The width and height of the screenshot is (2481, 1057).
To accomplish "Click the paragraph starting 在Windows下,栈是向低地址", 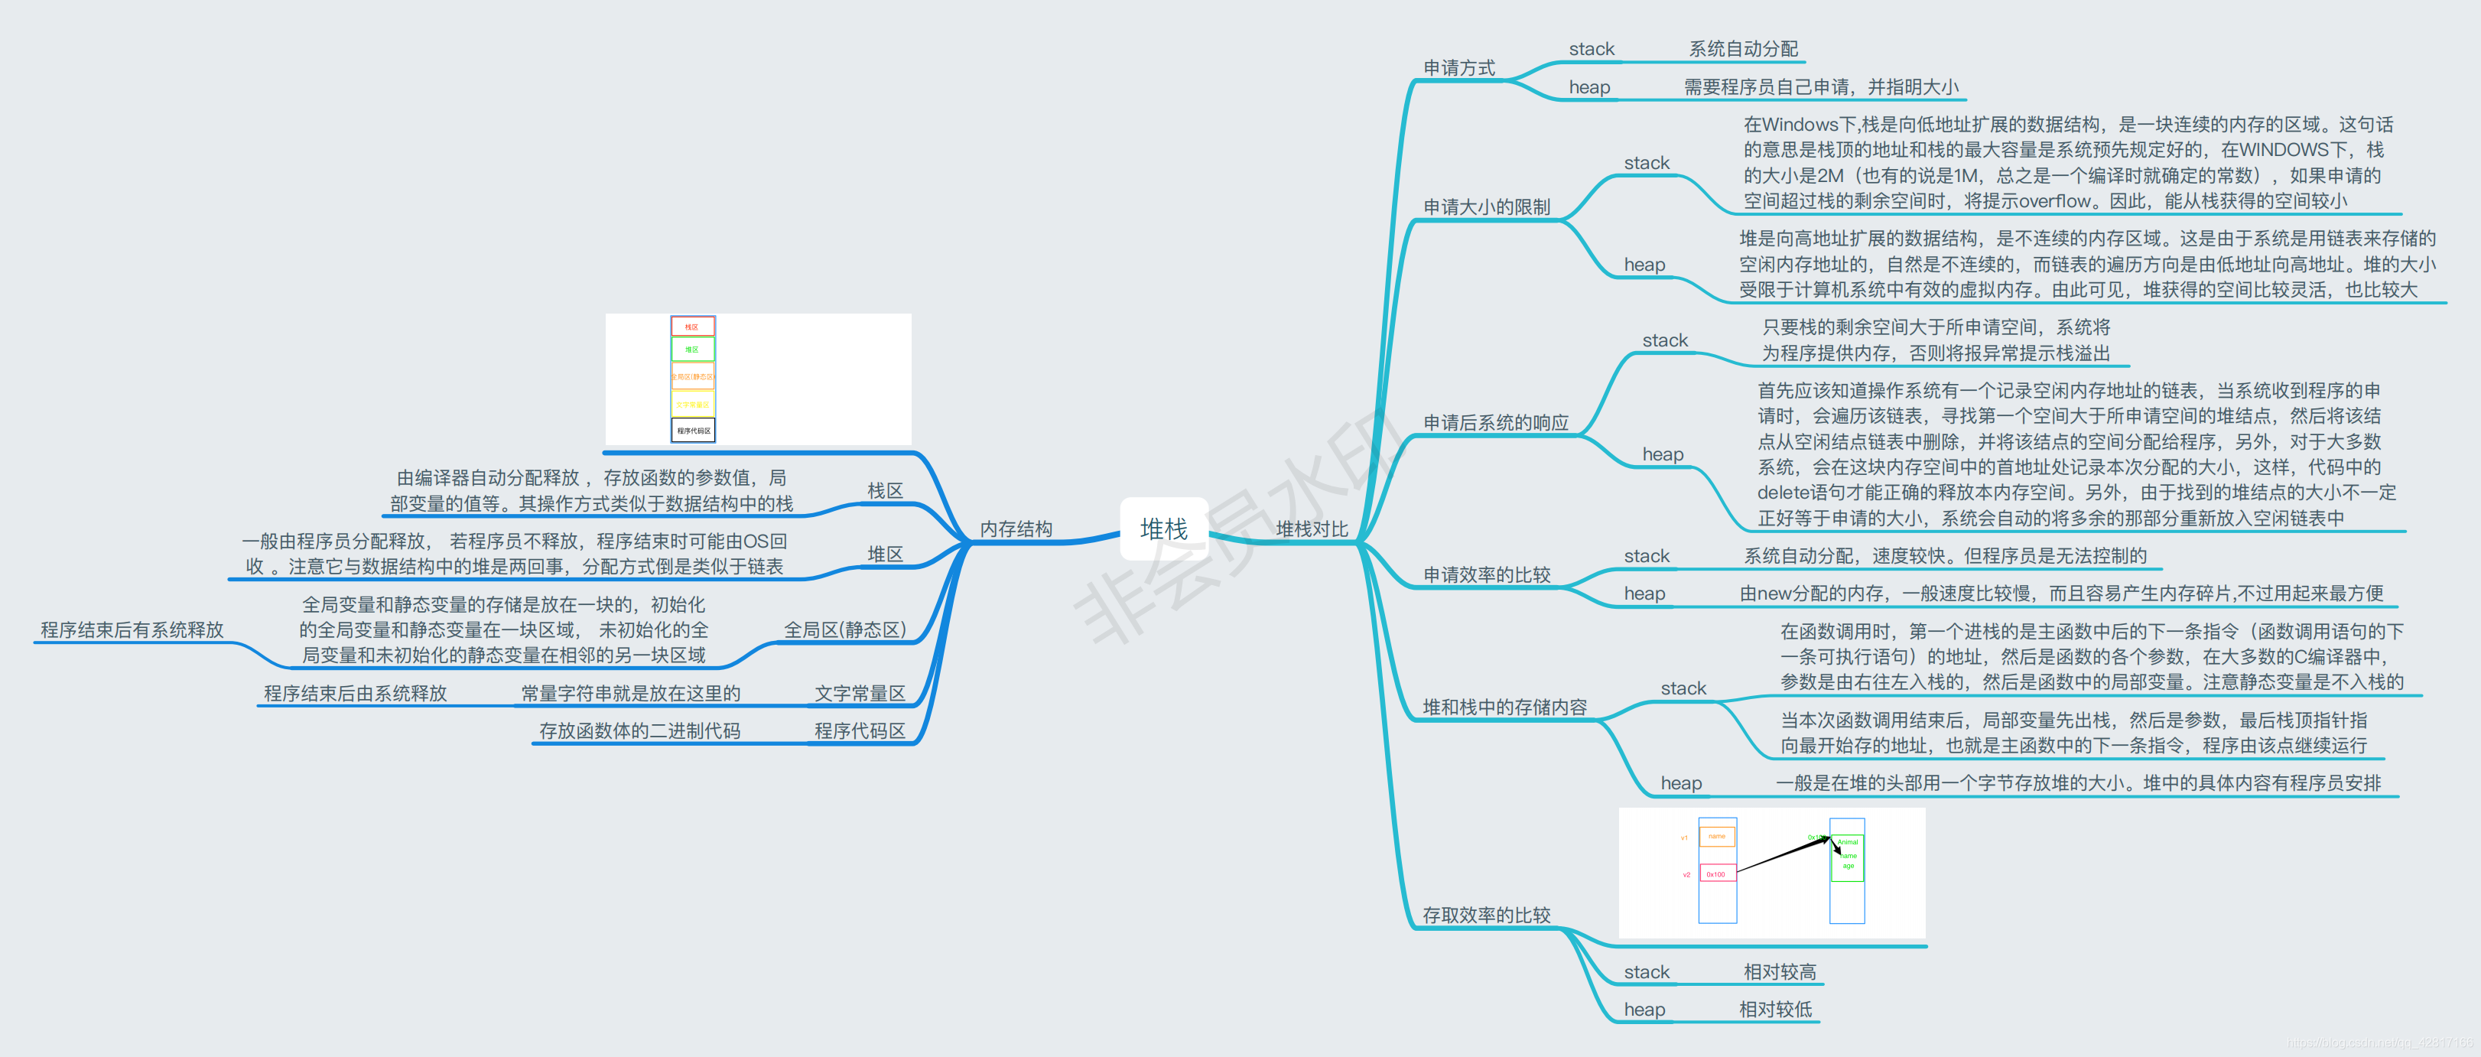I will (2068, 163).
